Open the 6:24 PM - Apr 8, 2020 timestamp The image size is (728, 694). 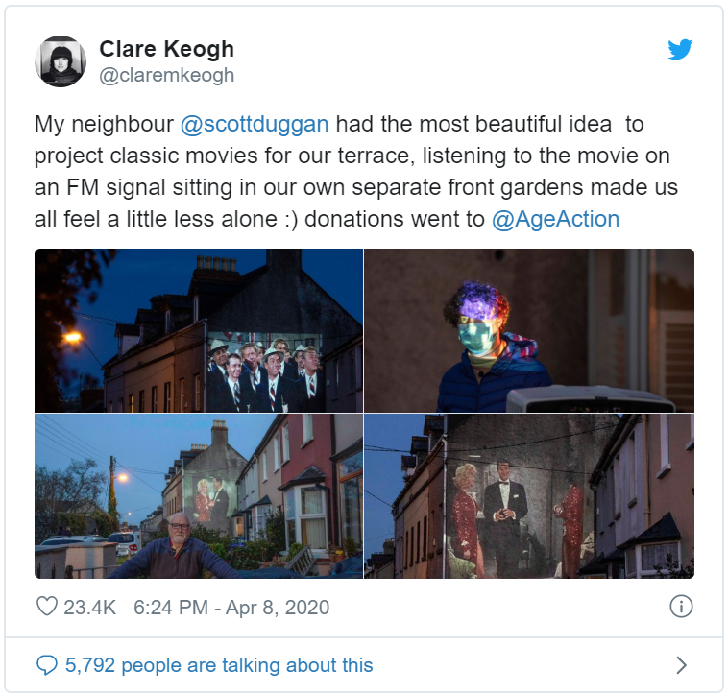[231, 608]
